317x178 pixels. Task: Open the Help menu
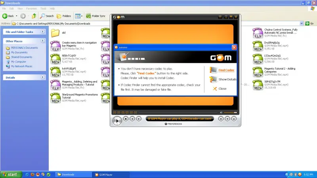point(52,8)
